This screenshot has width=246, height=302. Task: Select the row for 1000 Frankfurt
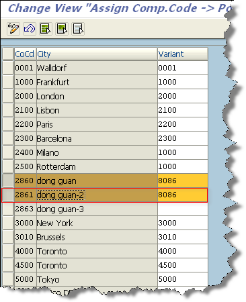pos(8,82)
